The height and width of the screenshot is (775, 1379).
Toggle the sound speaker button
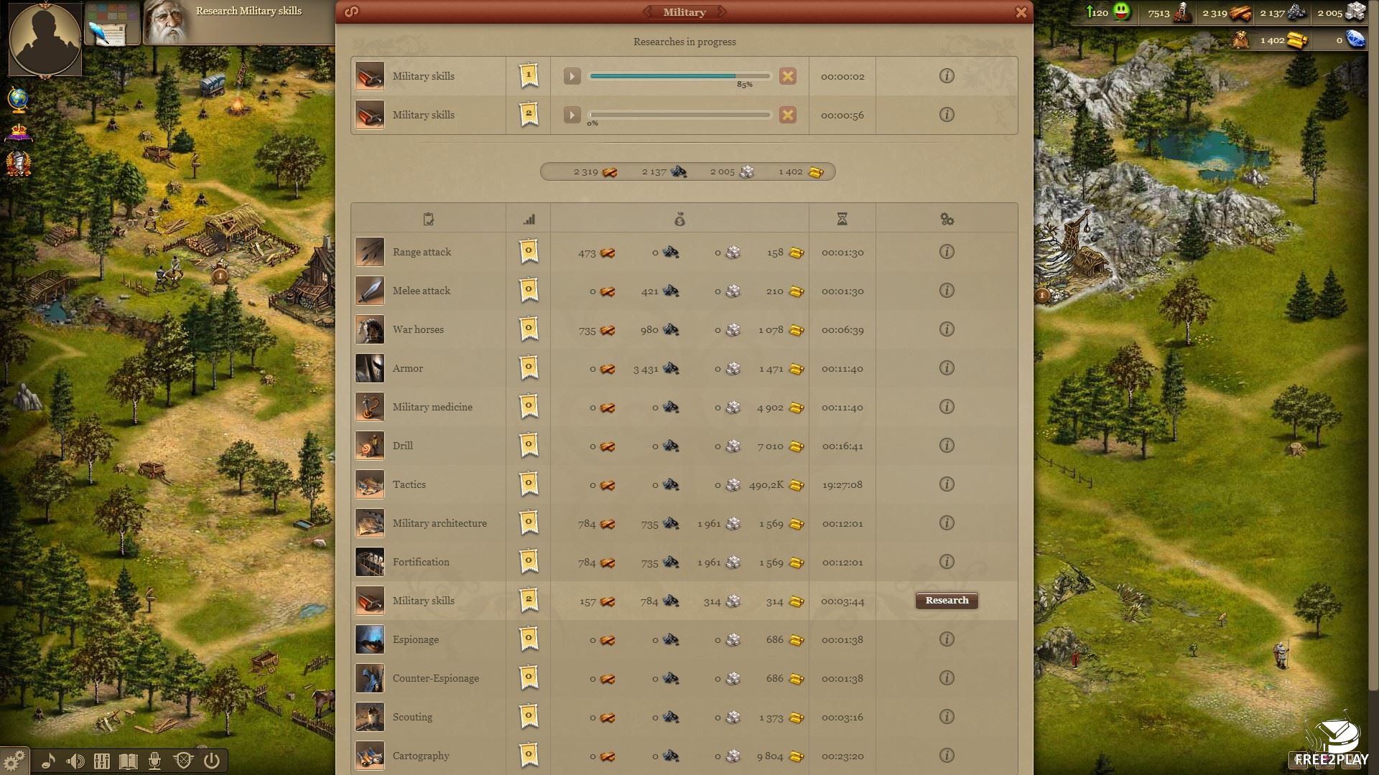[75, 761]
